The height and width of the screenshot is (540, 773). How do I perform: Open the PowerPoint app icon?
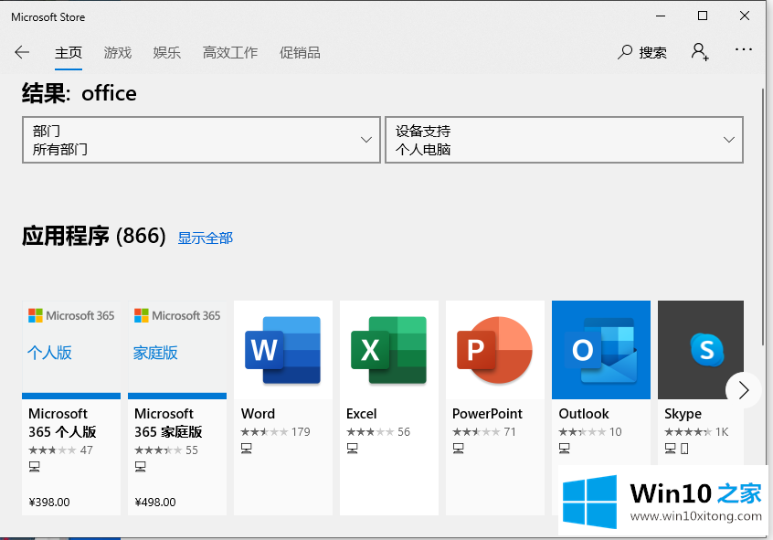click(x=495, y=350)
